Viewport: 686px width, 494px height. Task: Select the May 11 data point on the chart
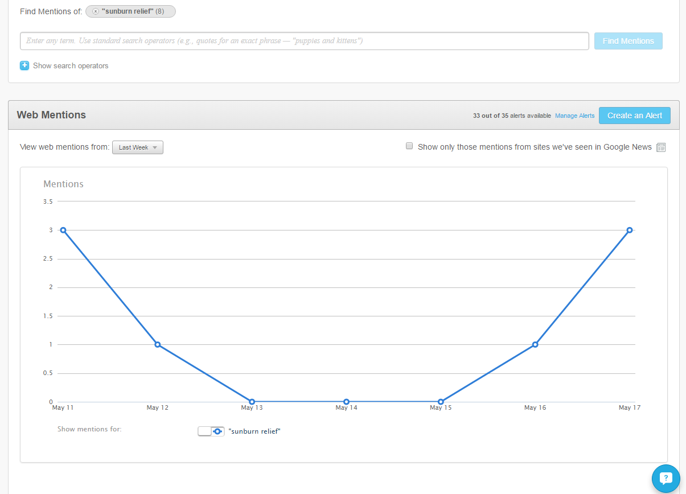click(63, 230)
